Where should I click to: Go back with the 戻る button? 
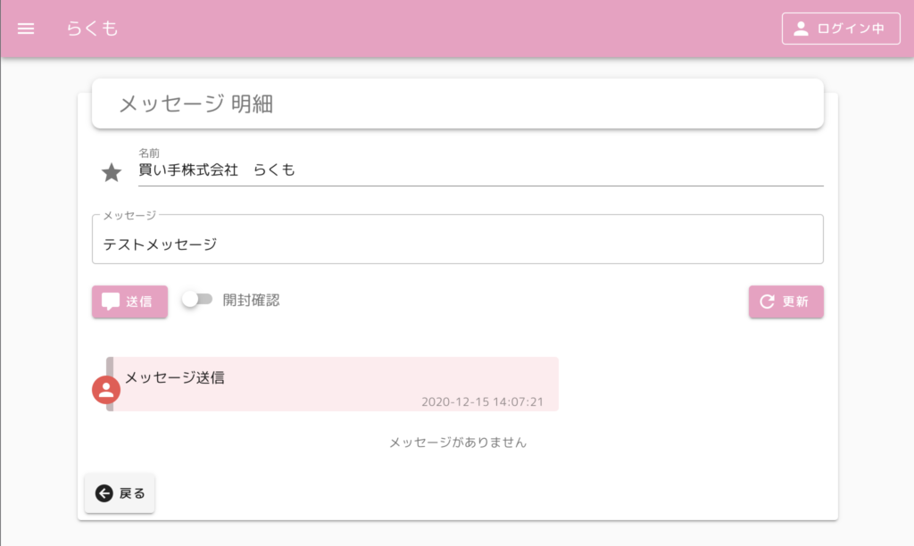[120, 493]
